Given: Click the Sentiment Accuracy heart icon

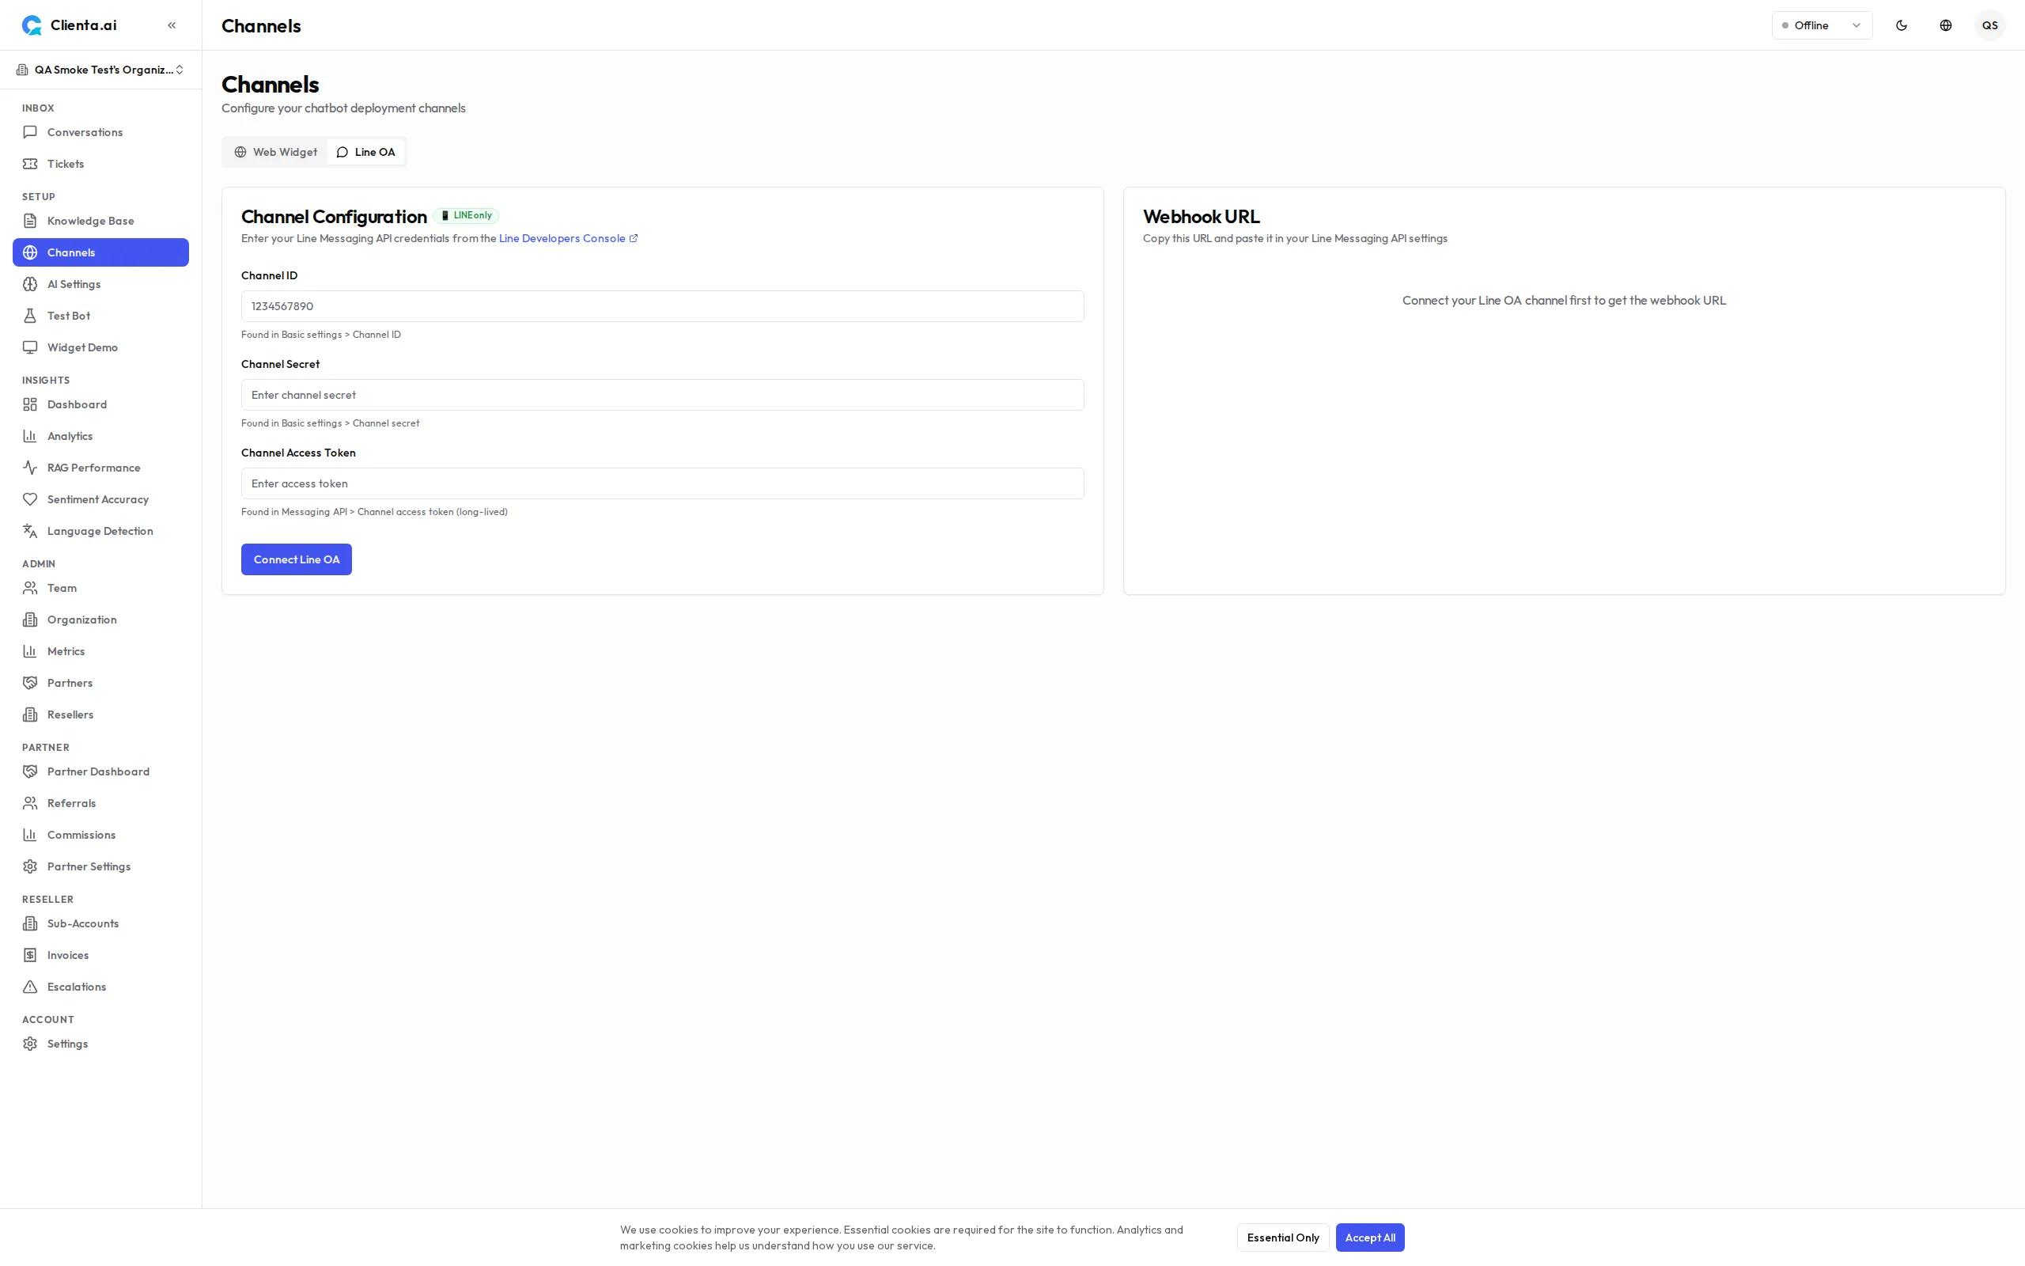Looking at the screenshot, I should (30, 500).
